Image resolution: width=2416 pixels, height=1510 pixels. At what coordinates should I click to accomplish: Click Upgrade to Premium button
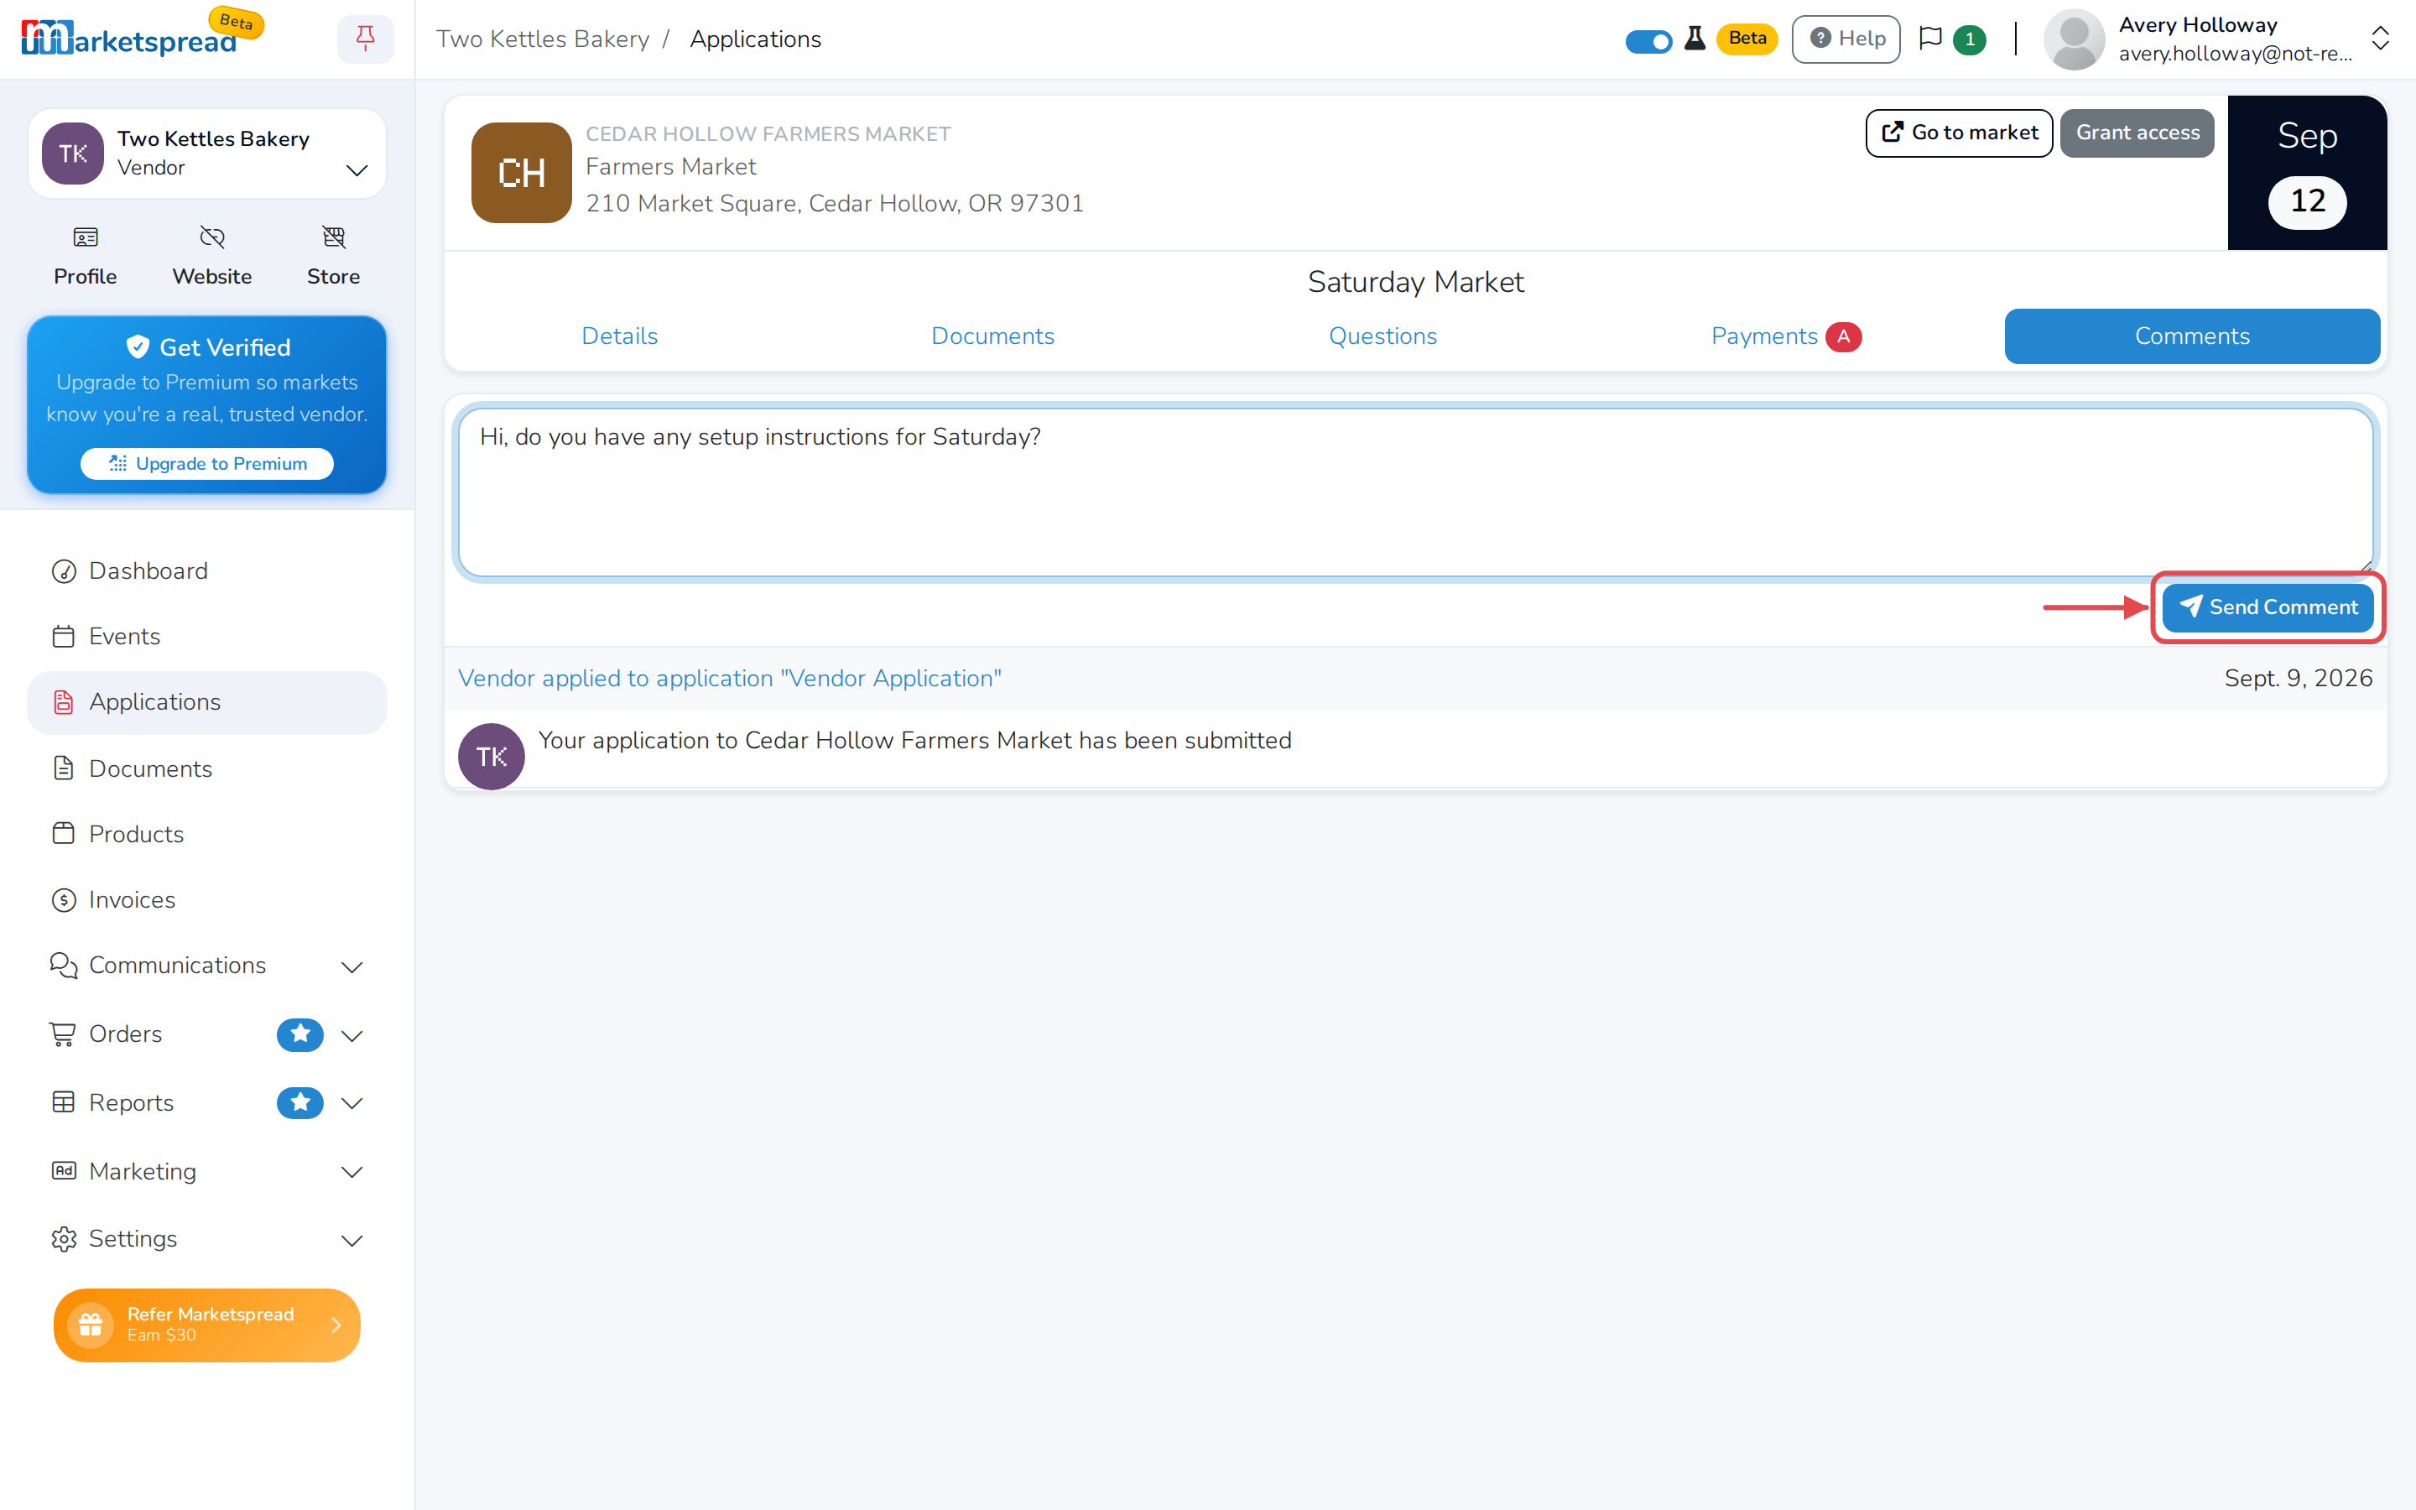(206, 463)
